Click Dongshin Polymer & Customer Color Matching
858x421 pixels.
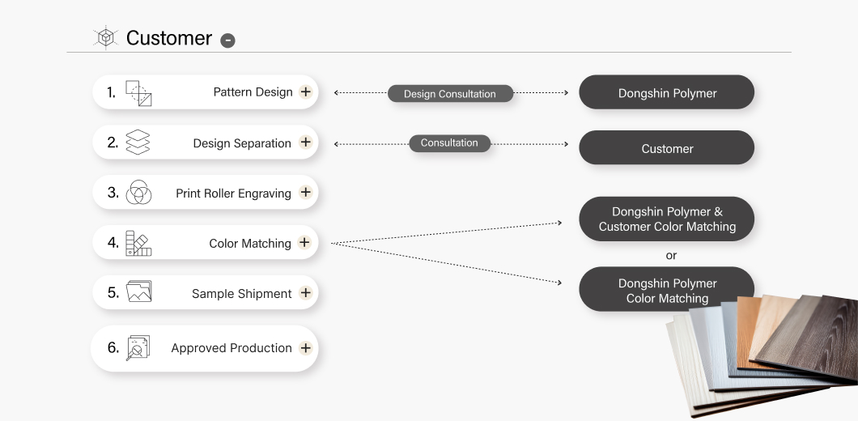(x=667, y=219)
